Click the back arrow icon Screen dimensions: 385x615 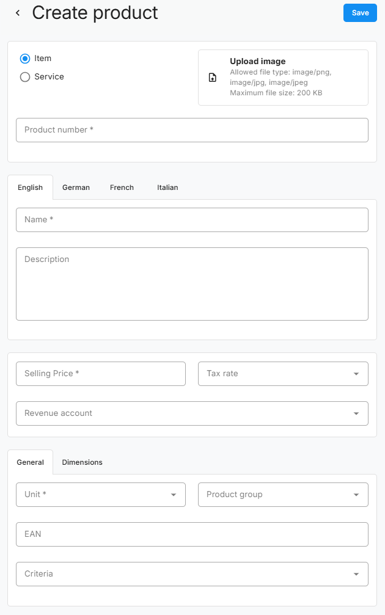click(18, 13)
